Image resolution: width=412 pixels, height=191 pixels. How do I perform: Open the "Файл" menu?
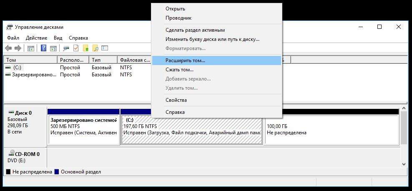point(13,38)
